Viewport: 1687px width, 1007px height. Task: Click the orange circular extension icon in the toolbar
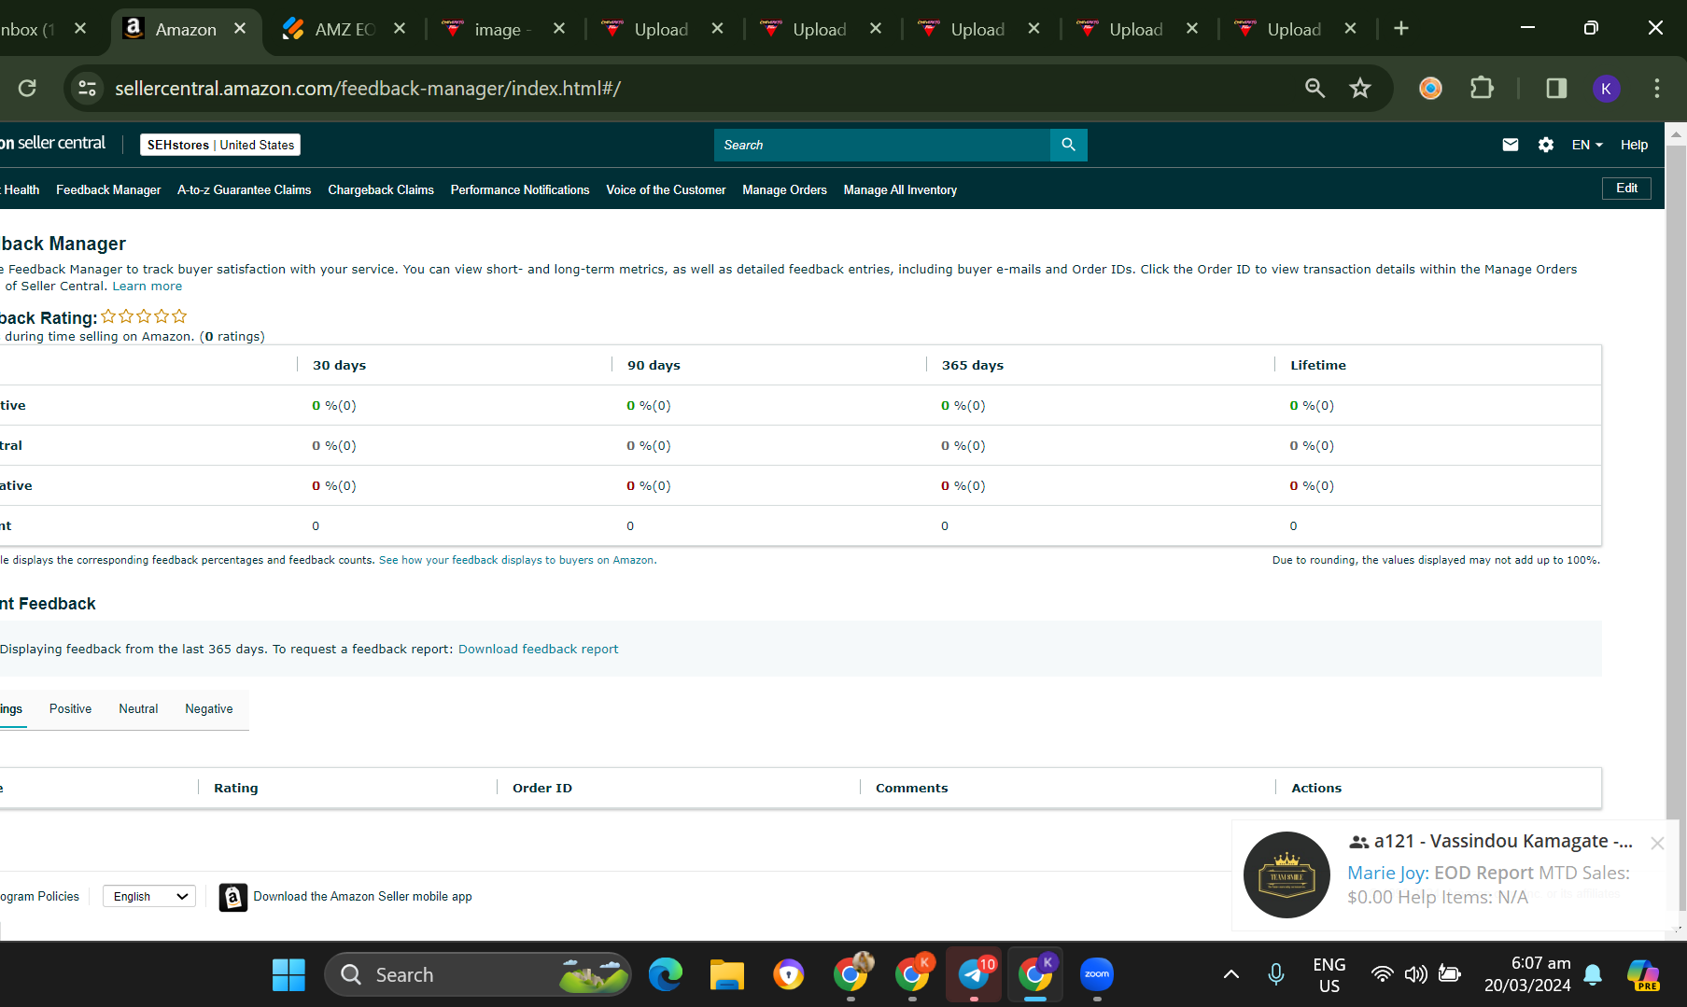[1430, 88]
